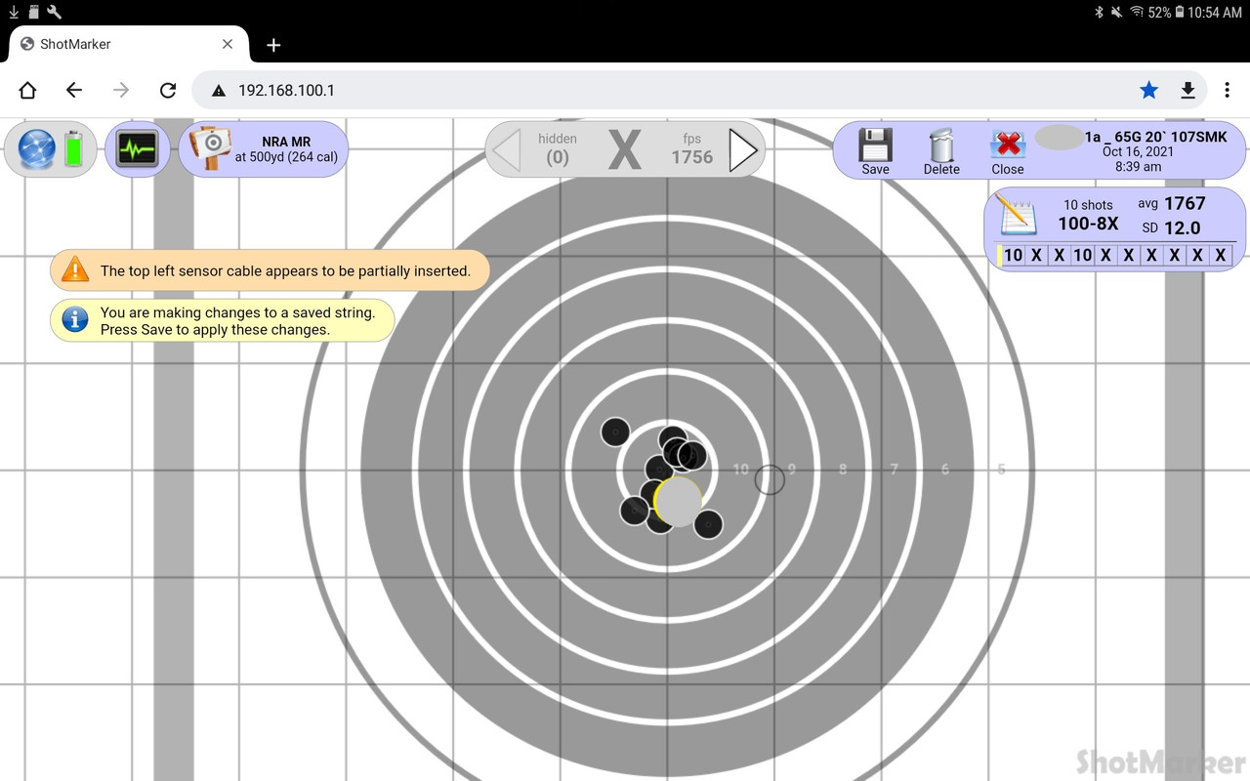The height and width of the screenshot is (781, 1250).
Task: Open the NRA MR target settings
Action: [x=264, y=149]
